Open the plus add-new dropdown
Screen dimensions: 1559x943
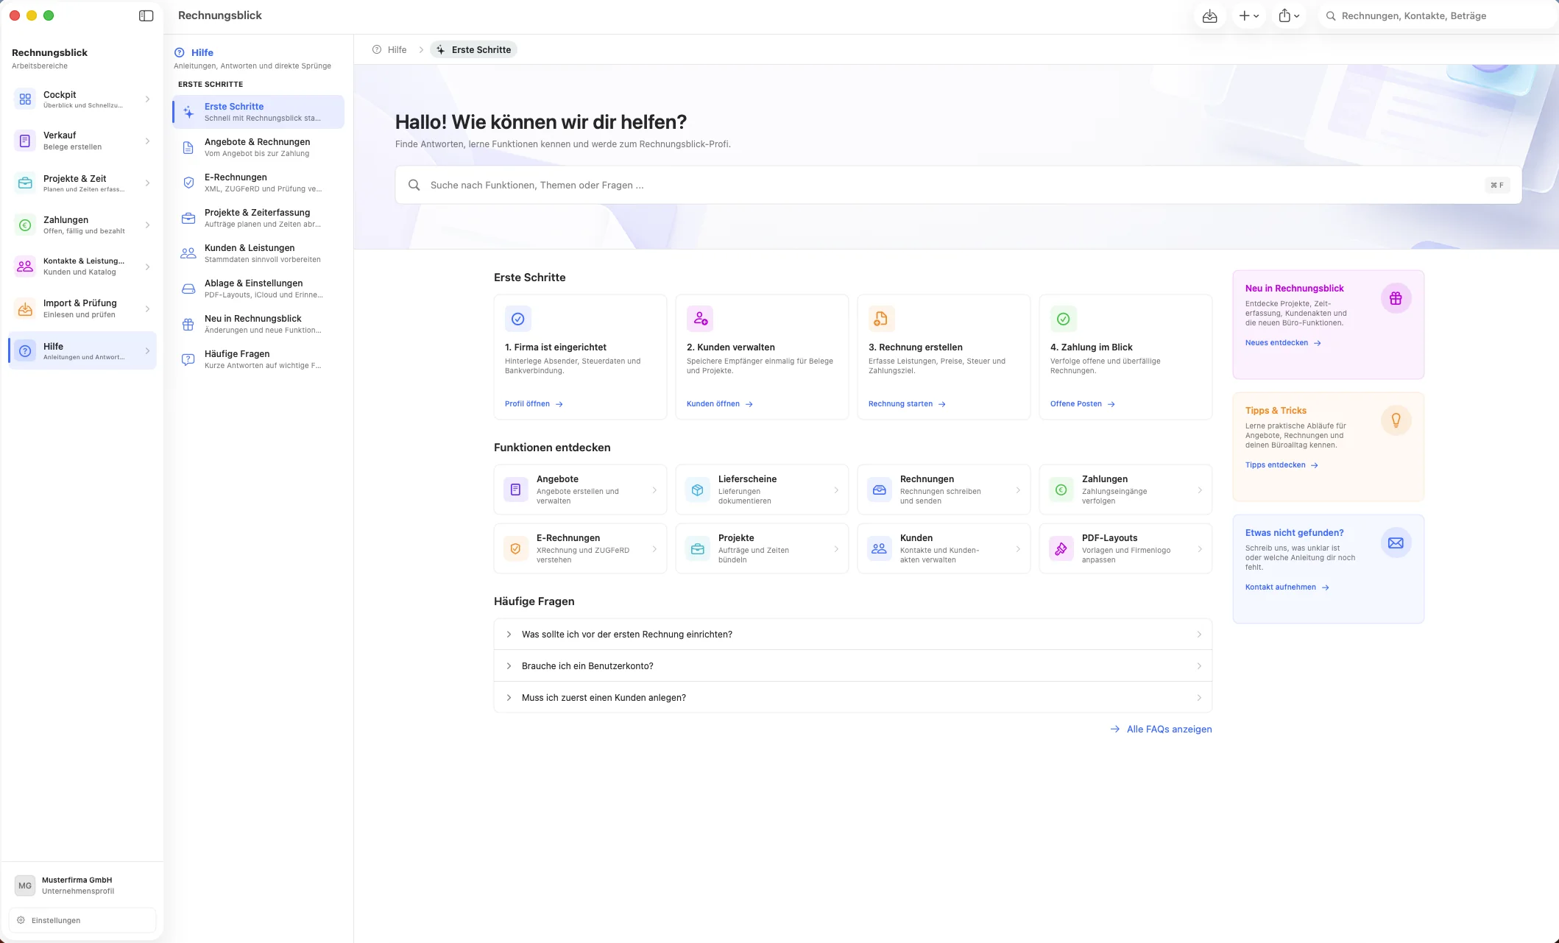pyautogui.click(x=1248, y=15)
